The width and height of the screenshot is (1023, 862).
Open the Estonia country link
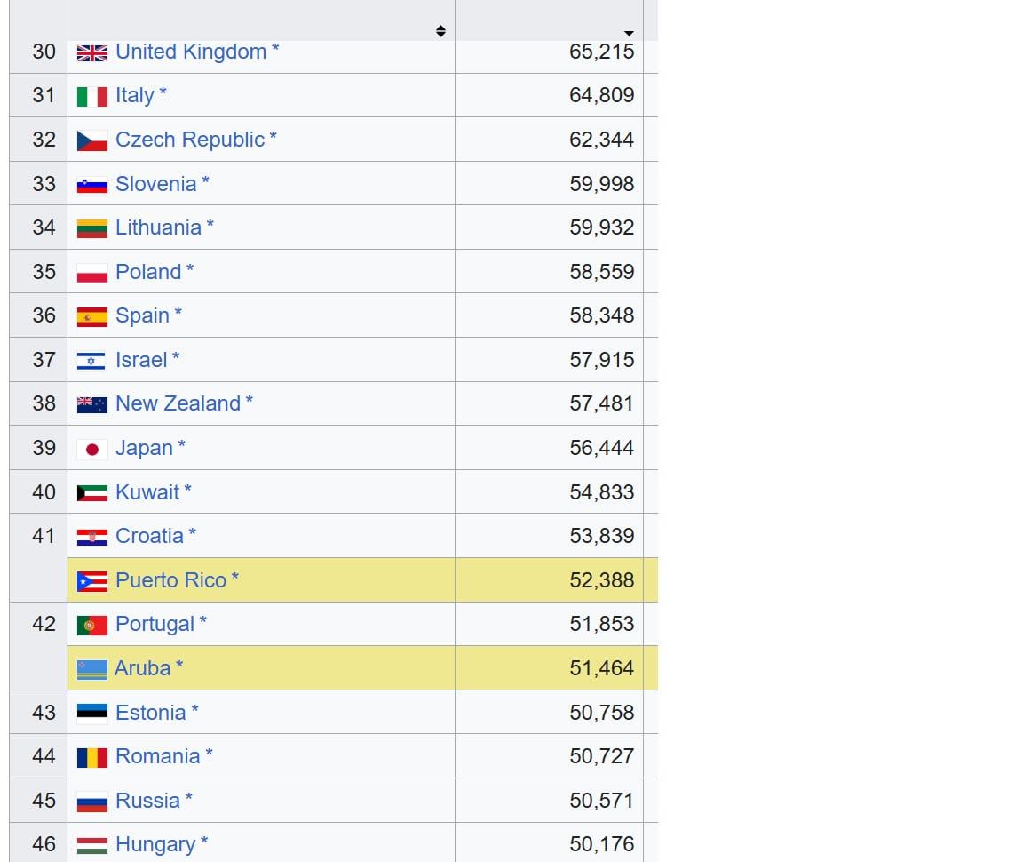(x=150, y=713)
